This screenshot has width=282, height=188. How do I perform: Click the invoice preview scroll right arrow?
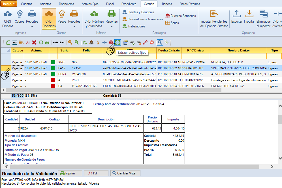pyautogui.click(x=272, y=167)
